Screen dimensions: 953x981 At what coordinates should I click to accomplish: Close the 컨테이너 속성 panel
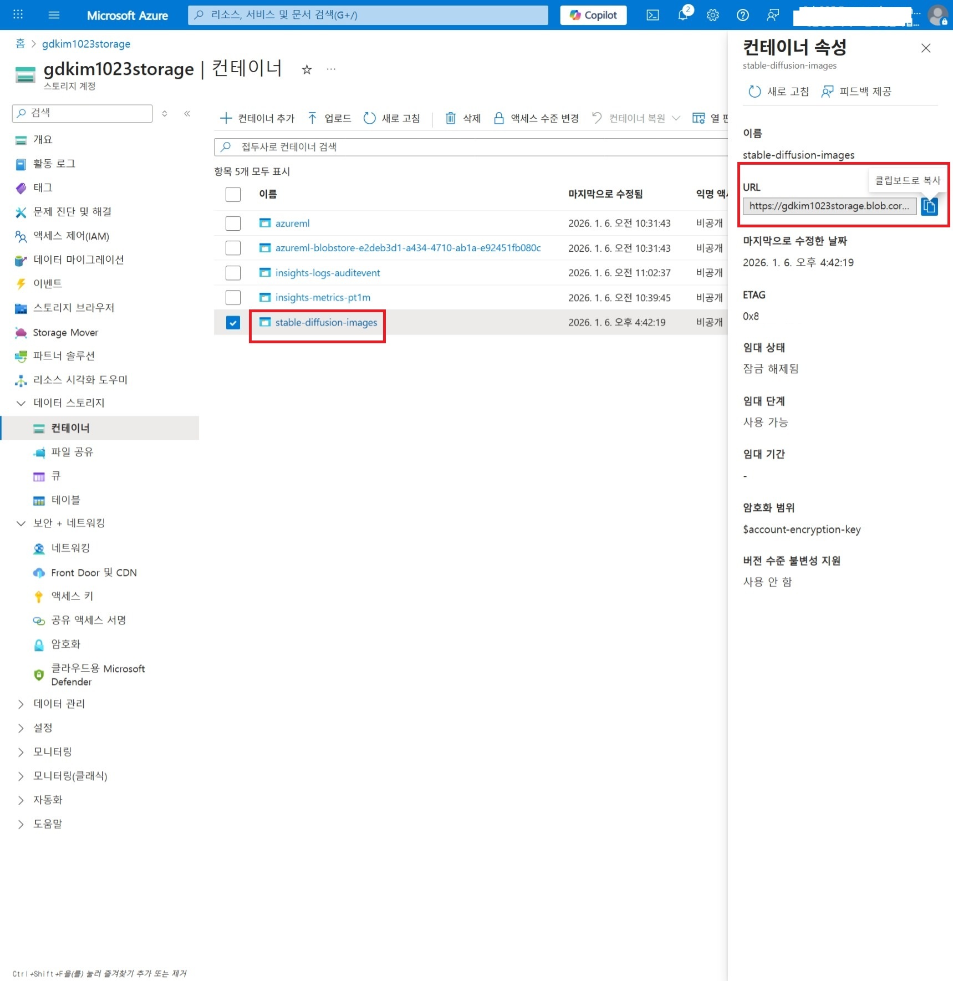point(925,48)
